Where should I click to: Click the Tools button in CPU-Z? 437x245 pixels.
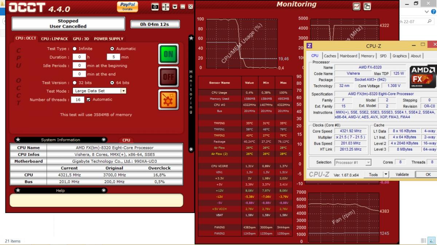373,175
